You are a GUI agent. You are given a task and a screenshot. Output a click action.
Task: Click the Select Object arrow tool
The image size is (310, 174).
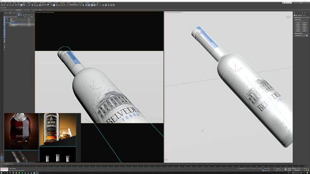click(x=21, y=5)
